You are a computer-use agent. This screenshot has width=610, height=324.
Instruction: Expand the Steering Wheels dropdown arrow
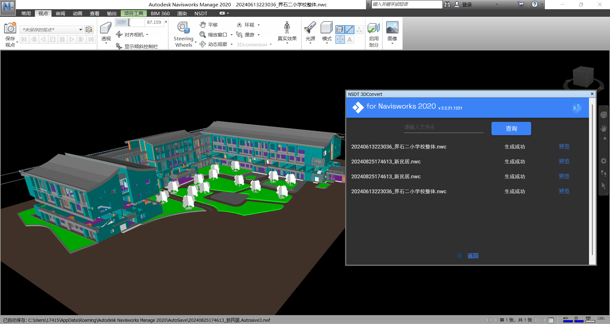click(196, 42)
